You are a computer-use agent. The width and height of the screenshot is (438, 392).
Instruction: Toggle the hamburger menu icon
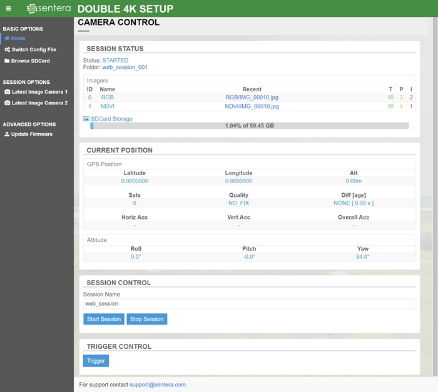[9, 9]
